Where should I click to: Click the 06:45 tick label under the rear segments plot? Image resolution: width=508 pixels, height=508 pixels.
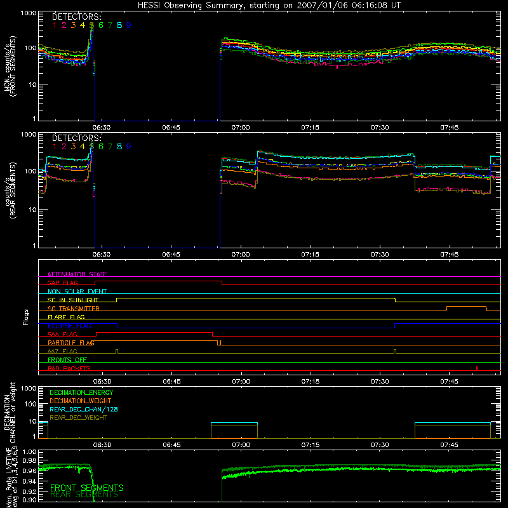click(171, 255)
